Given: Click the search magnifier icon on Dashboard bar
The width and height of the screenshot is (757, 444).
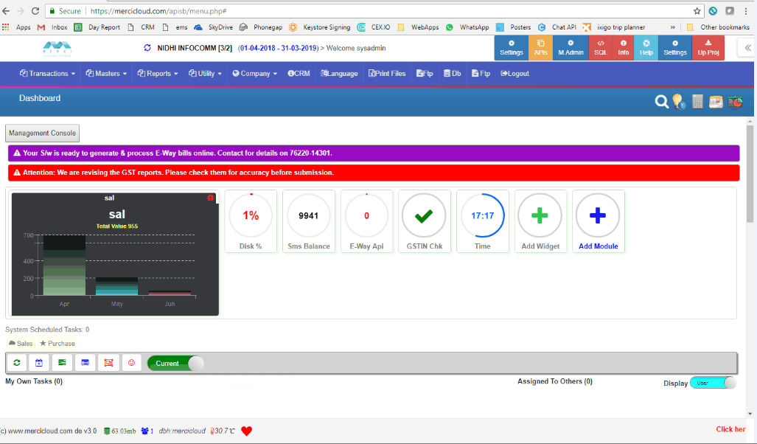Looking at the screenshot, I should coord(661,102).
